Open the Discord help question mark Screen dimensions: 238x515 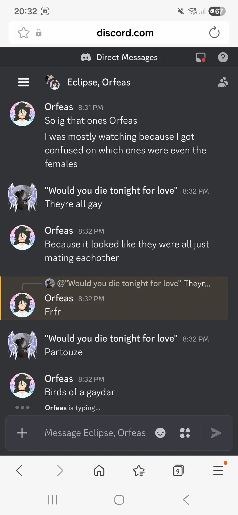223,57
